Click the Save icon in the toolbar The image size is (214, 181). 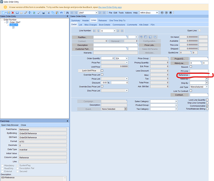(9, 13)
